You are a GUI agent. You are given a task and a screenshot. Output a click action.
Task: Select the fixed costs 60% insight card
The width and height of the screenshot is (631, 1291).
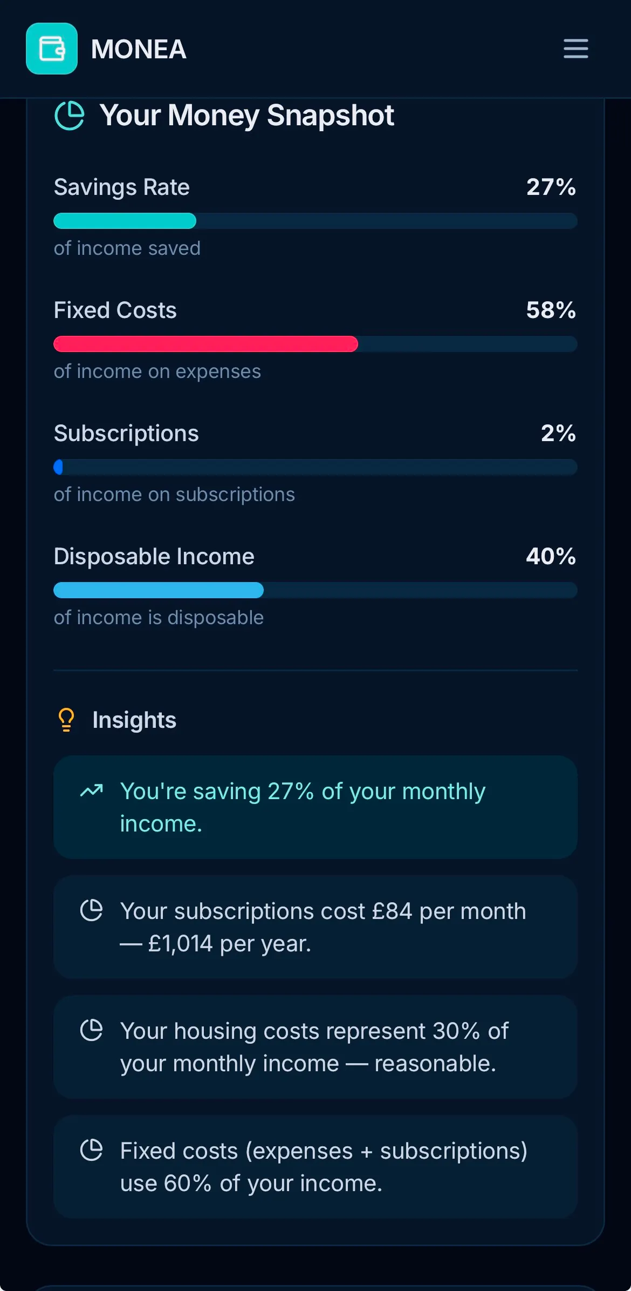[315, 1167]
